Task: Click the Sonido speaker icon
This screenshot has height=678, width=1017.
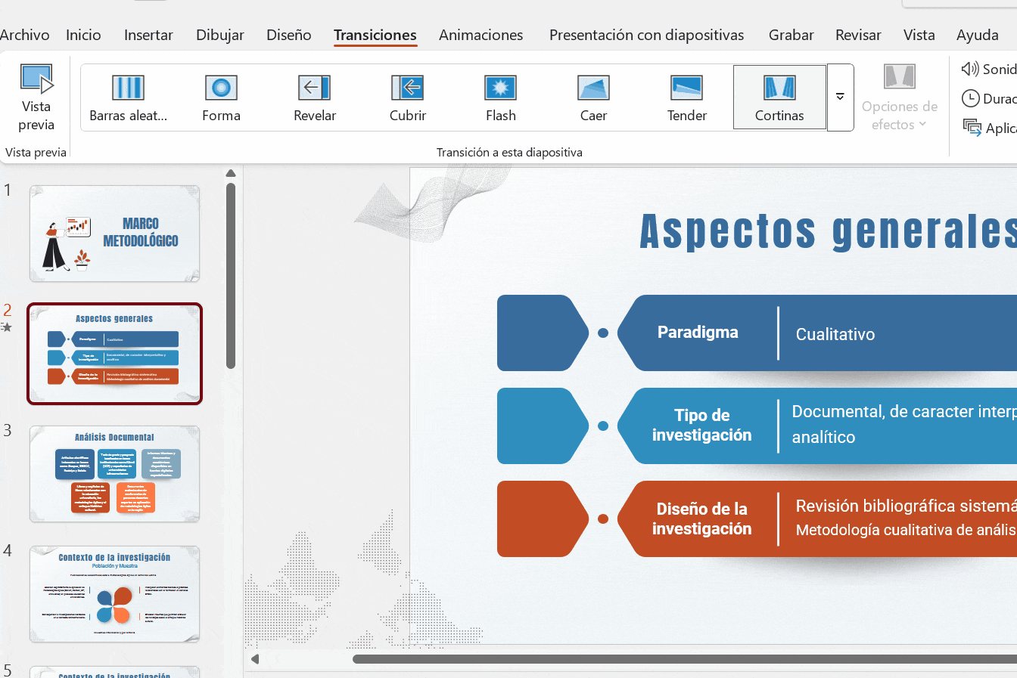Action: coord(970,70)
